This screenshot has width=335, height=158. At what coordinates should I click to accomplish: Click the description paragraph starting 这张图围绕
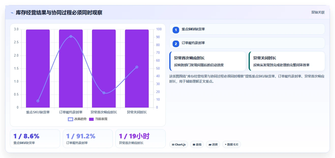[247, 79]
